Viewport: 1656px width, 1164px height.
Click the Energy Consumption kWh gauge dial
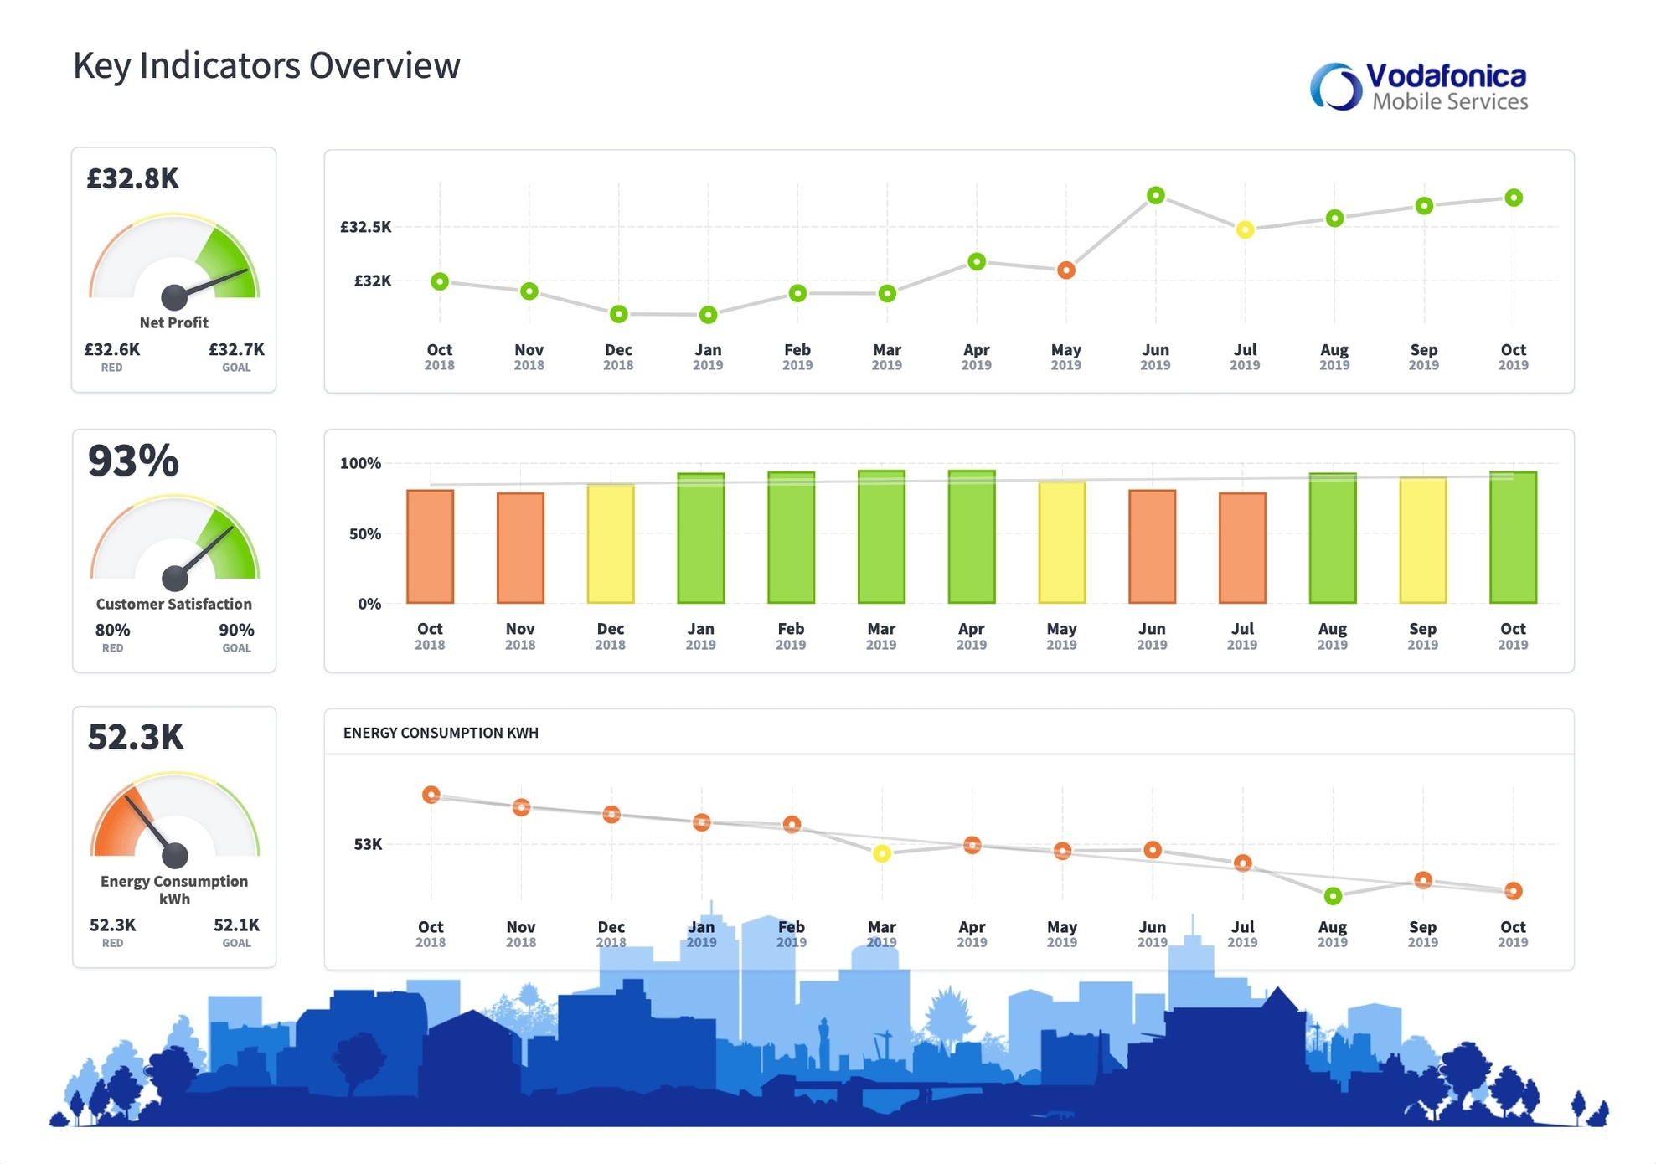[x=174, y=820]
